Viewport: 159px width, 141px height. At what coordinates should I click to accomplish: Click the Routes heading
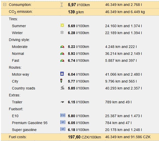click(x=15, y=67)
